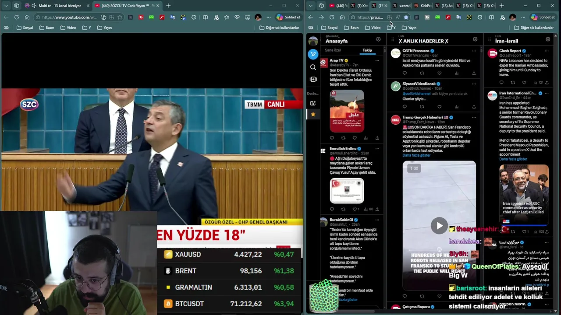
Task: Open Sohbet et Copilot button in X window
Action: [543, 17]
